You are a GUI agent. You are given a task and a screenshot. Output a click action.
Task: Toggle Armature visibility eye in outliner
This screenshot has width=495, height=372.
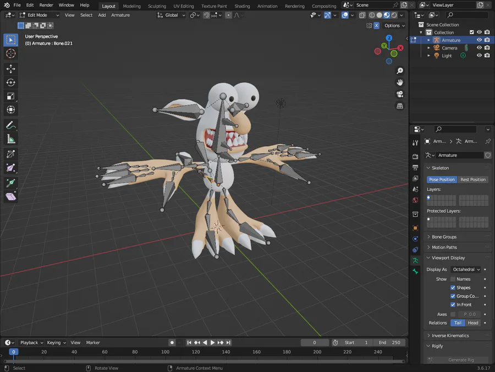coord(479,40)
